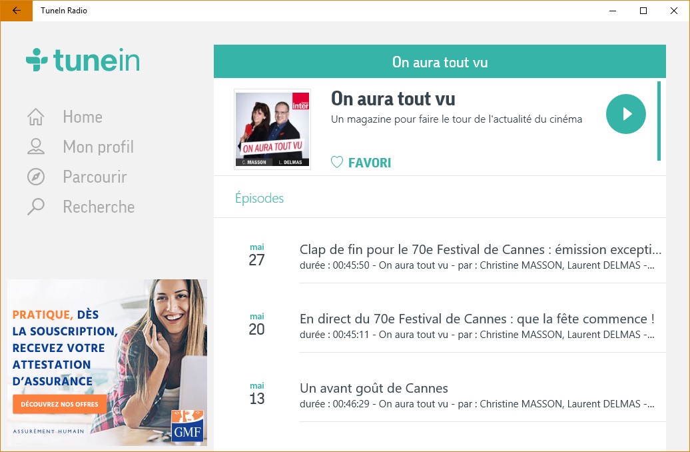Click the vertical scrollbar beside podcast header
690x452 pixels.
(x=659, y=121)
